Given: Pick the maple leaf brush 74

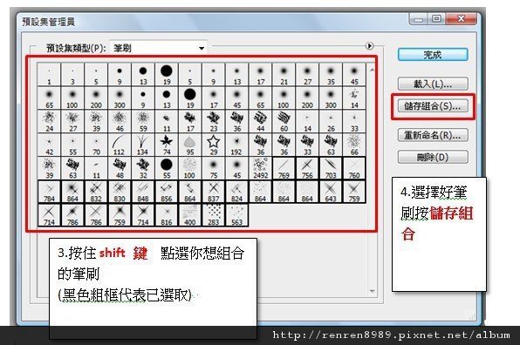Looking at the screenshot, I should (167, 145).
